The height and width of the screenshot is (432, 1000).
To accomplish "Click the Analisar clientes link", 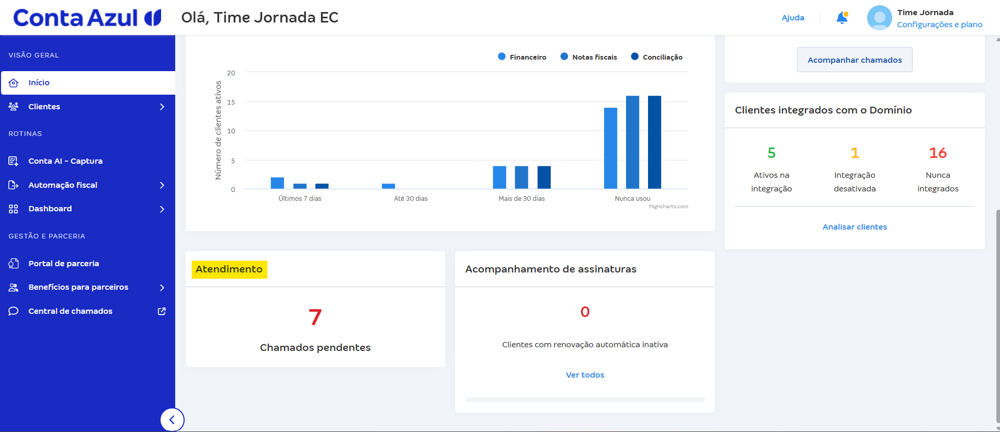I will pos(855,227).
